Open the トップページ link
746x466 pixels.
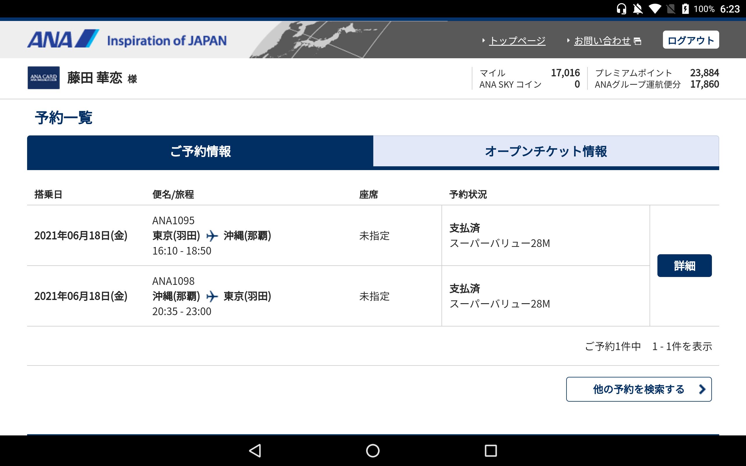pyautogui.click(x=517, y=40)
